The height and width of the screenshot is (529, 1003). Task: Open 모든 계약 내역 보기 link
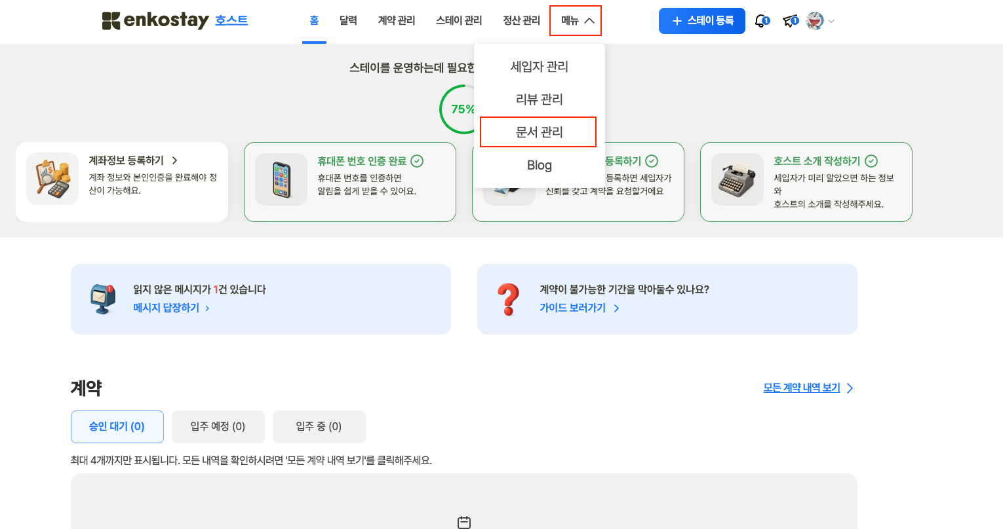802,388
